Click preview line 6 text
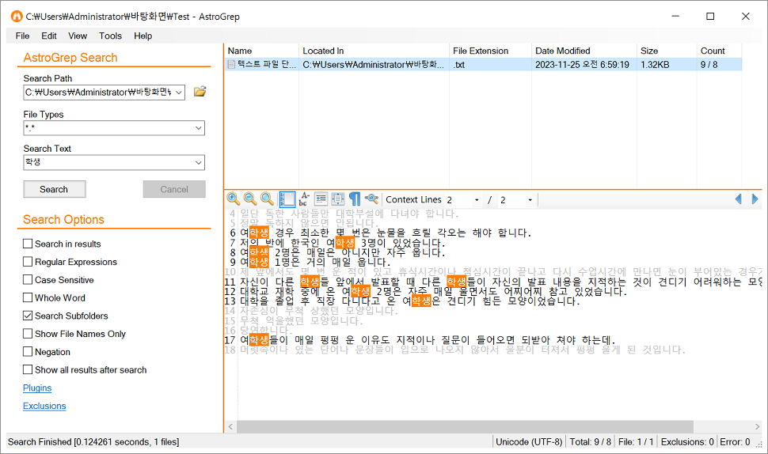768x454 pixels. [385, 233]
